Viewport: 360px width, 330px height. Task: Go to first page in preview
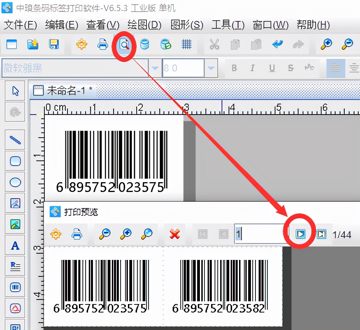tap(203, 234)
